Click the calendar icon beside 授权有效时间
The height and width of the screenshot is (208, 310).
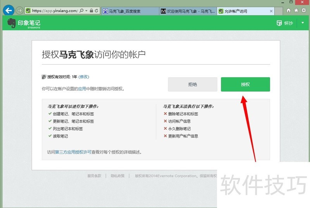[44, 77]
